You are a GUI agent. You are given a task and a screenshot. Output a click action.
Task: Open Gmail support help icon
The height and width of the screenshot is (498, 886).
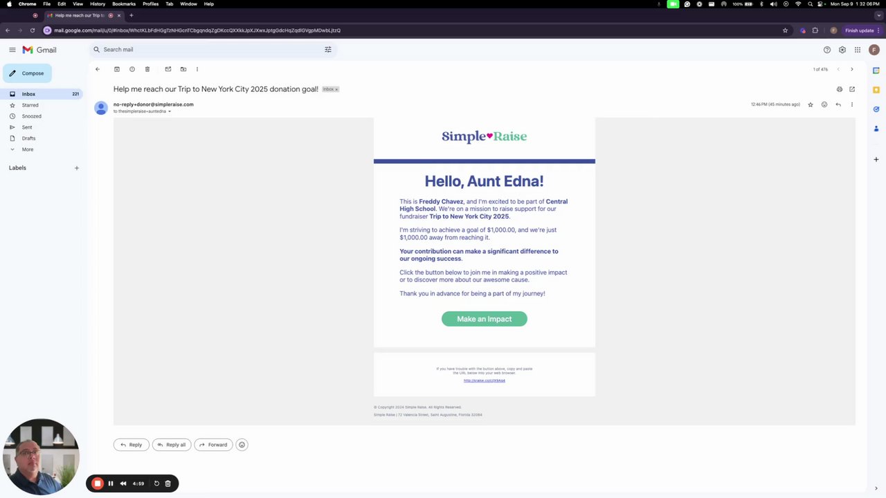pos(827,50)
